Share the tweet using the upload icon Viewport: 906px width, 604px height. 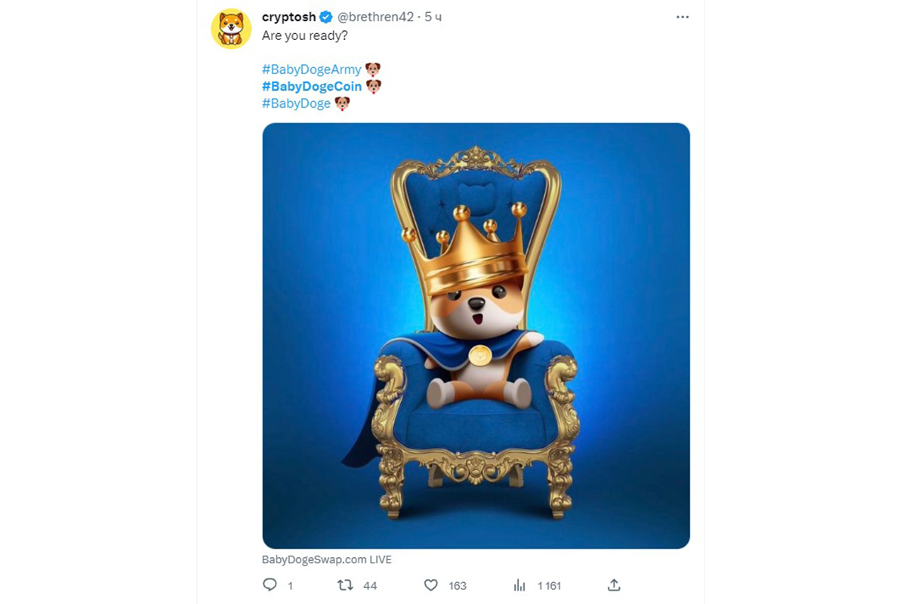(x=613, y=584)
